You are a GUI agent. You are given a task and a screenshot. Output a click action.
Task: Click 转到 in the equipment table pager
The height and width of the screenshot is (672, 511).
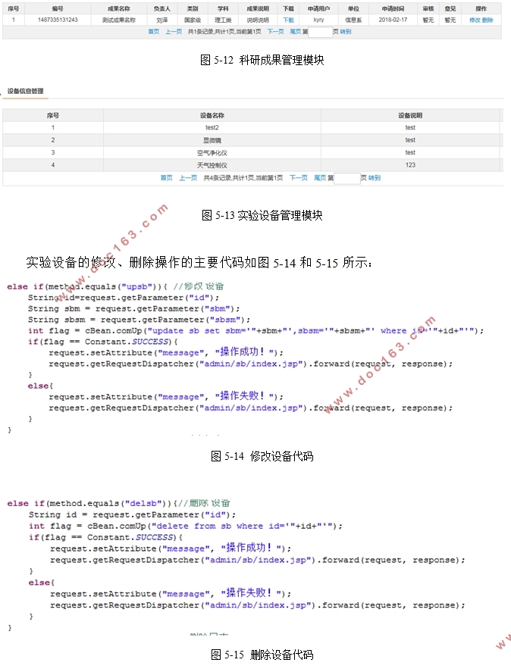tap(375, 178)
